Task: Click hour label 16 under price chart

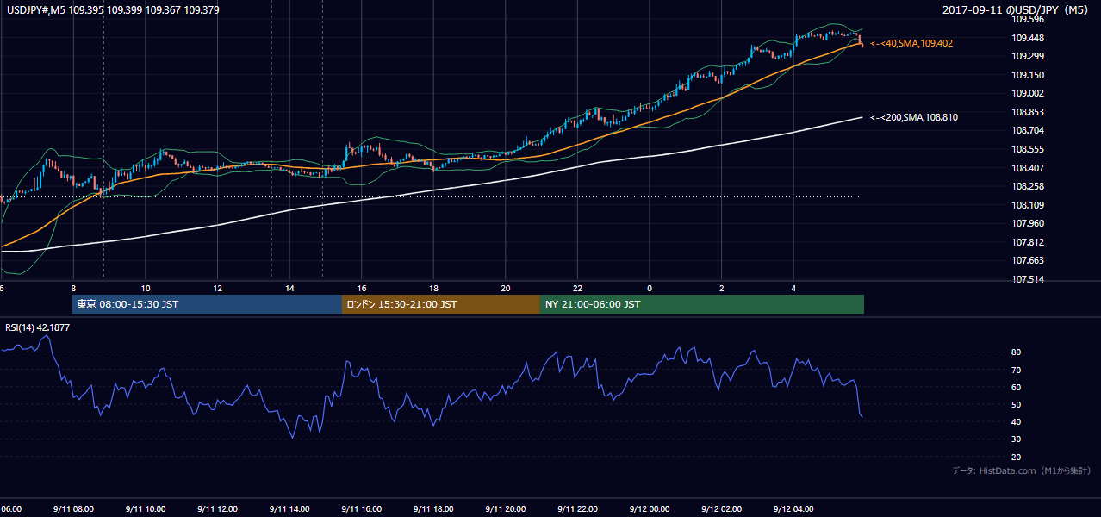Action: click(x=362, y=289)
